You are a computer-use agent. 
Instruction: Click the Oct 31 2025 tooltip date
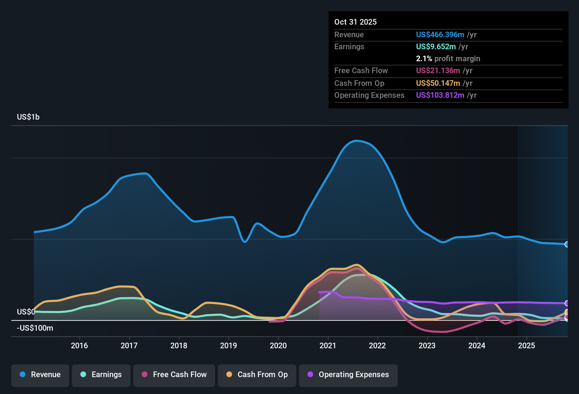(x=355, y=22)
